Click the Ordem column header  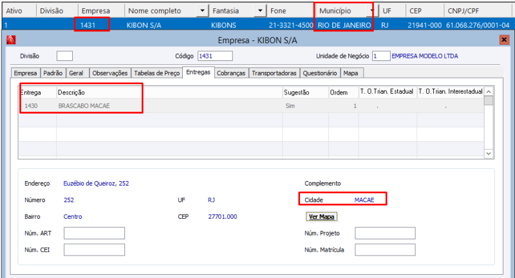coord(344,92)
